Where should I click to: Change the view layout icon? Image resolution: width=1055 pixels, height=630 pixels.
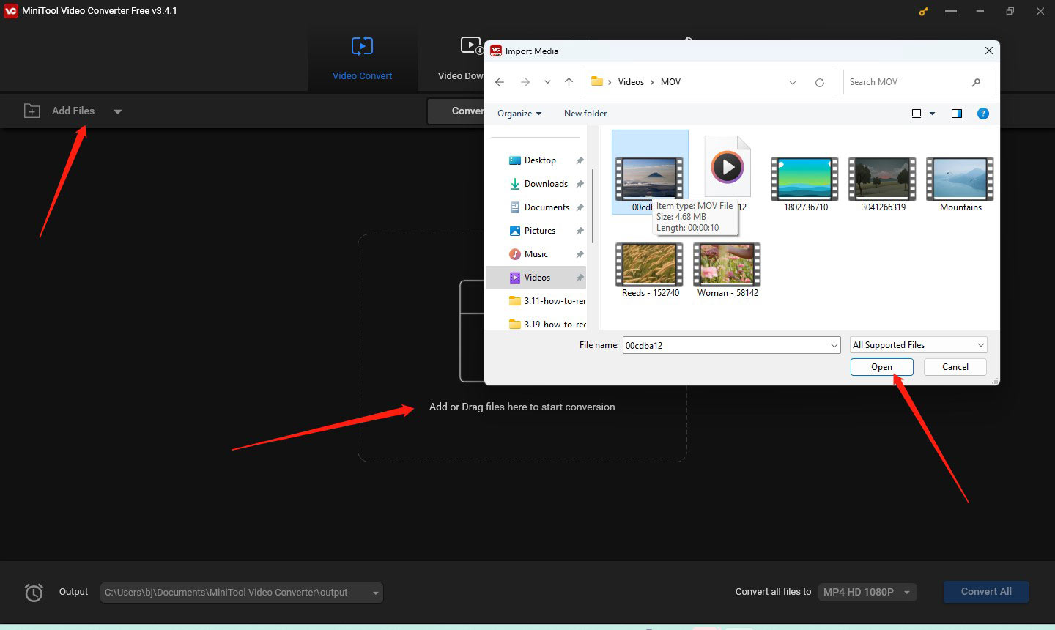click(x=917, y=114)
